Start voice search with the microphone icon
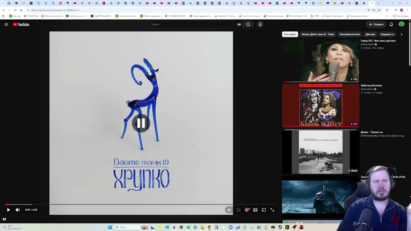The width and height of the screenshot is (411, 231). point(260,24)
